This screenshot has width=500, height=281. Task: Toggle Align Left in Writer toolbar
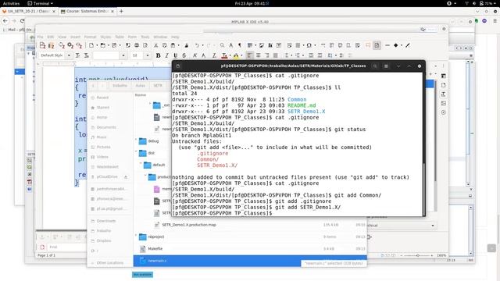click(x=249, y=55)
